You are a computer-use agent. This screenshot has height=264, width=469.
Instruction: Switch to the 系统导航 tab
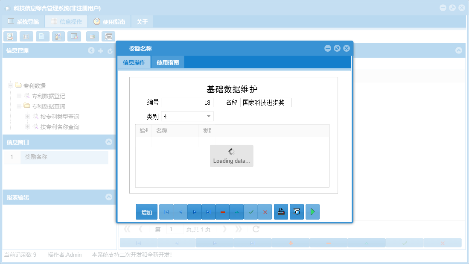(23, 21)
